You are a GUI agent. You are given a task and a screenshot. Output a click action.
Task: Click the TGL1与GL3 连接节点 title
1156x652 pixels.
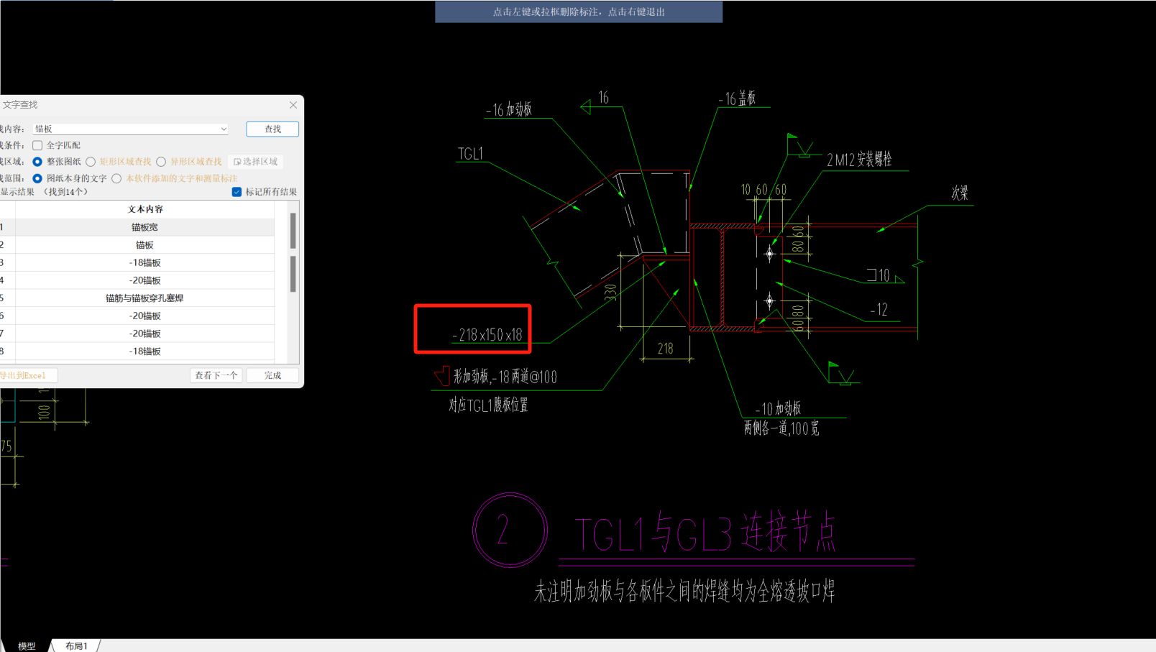[705, 533]
